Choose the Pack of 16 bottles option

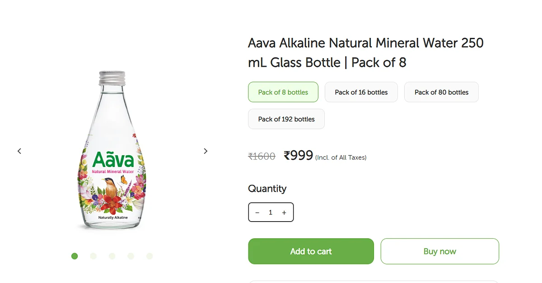pos(361,92)
